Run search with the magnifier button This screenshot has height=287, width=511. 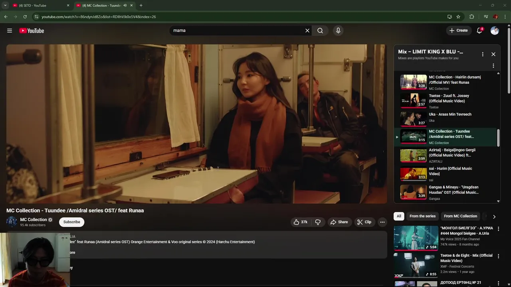point(320,31)
